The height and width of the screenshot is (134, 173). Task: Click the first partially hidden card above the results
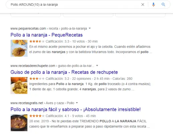coord(36,15)
